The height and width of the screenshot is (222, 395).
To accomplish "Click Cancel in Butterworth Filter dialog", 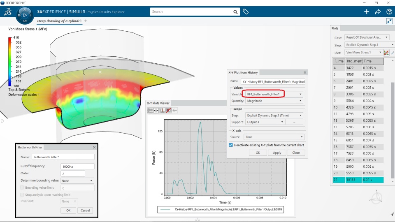I will coord(85,210).
